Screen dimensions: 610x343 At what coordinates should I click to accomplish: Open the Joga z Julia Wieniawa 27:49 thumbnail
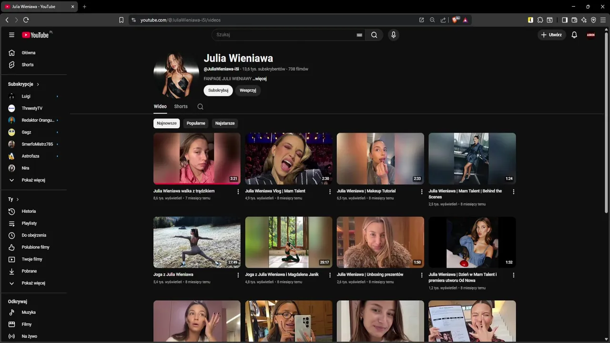(x=197, y=242)
